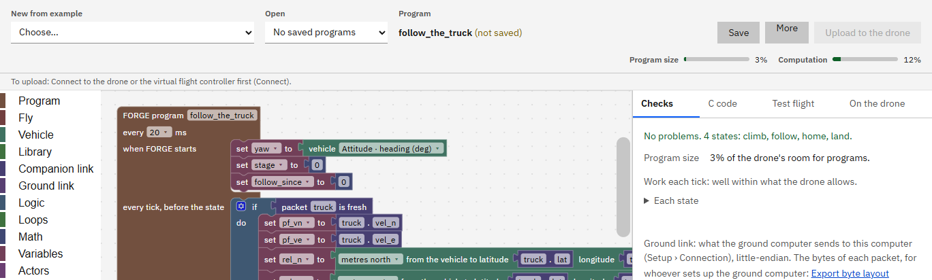
Task: Open the pf_vn variable dropdown
Action: tap(296, 222)
